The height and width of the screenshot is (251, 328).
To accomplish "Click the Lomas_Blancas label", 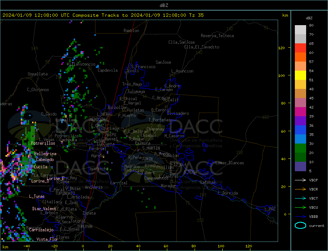I will [x=230, y=163].
